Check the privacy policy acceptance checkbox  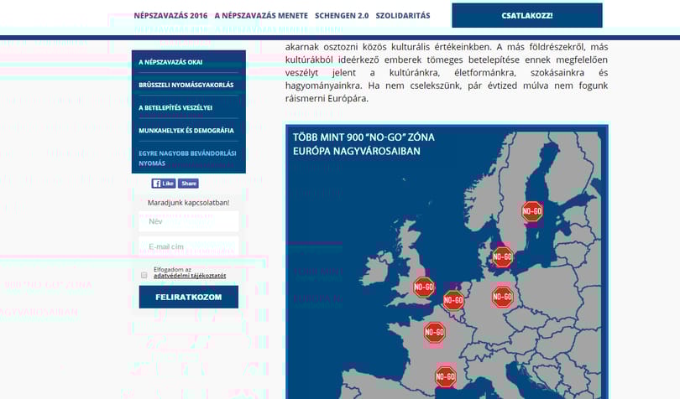click(144, 275)
